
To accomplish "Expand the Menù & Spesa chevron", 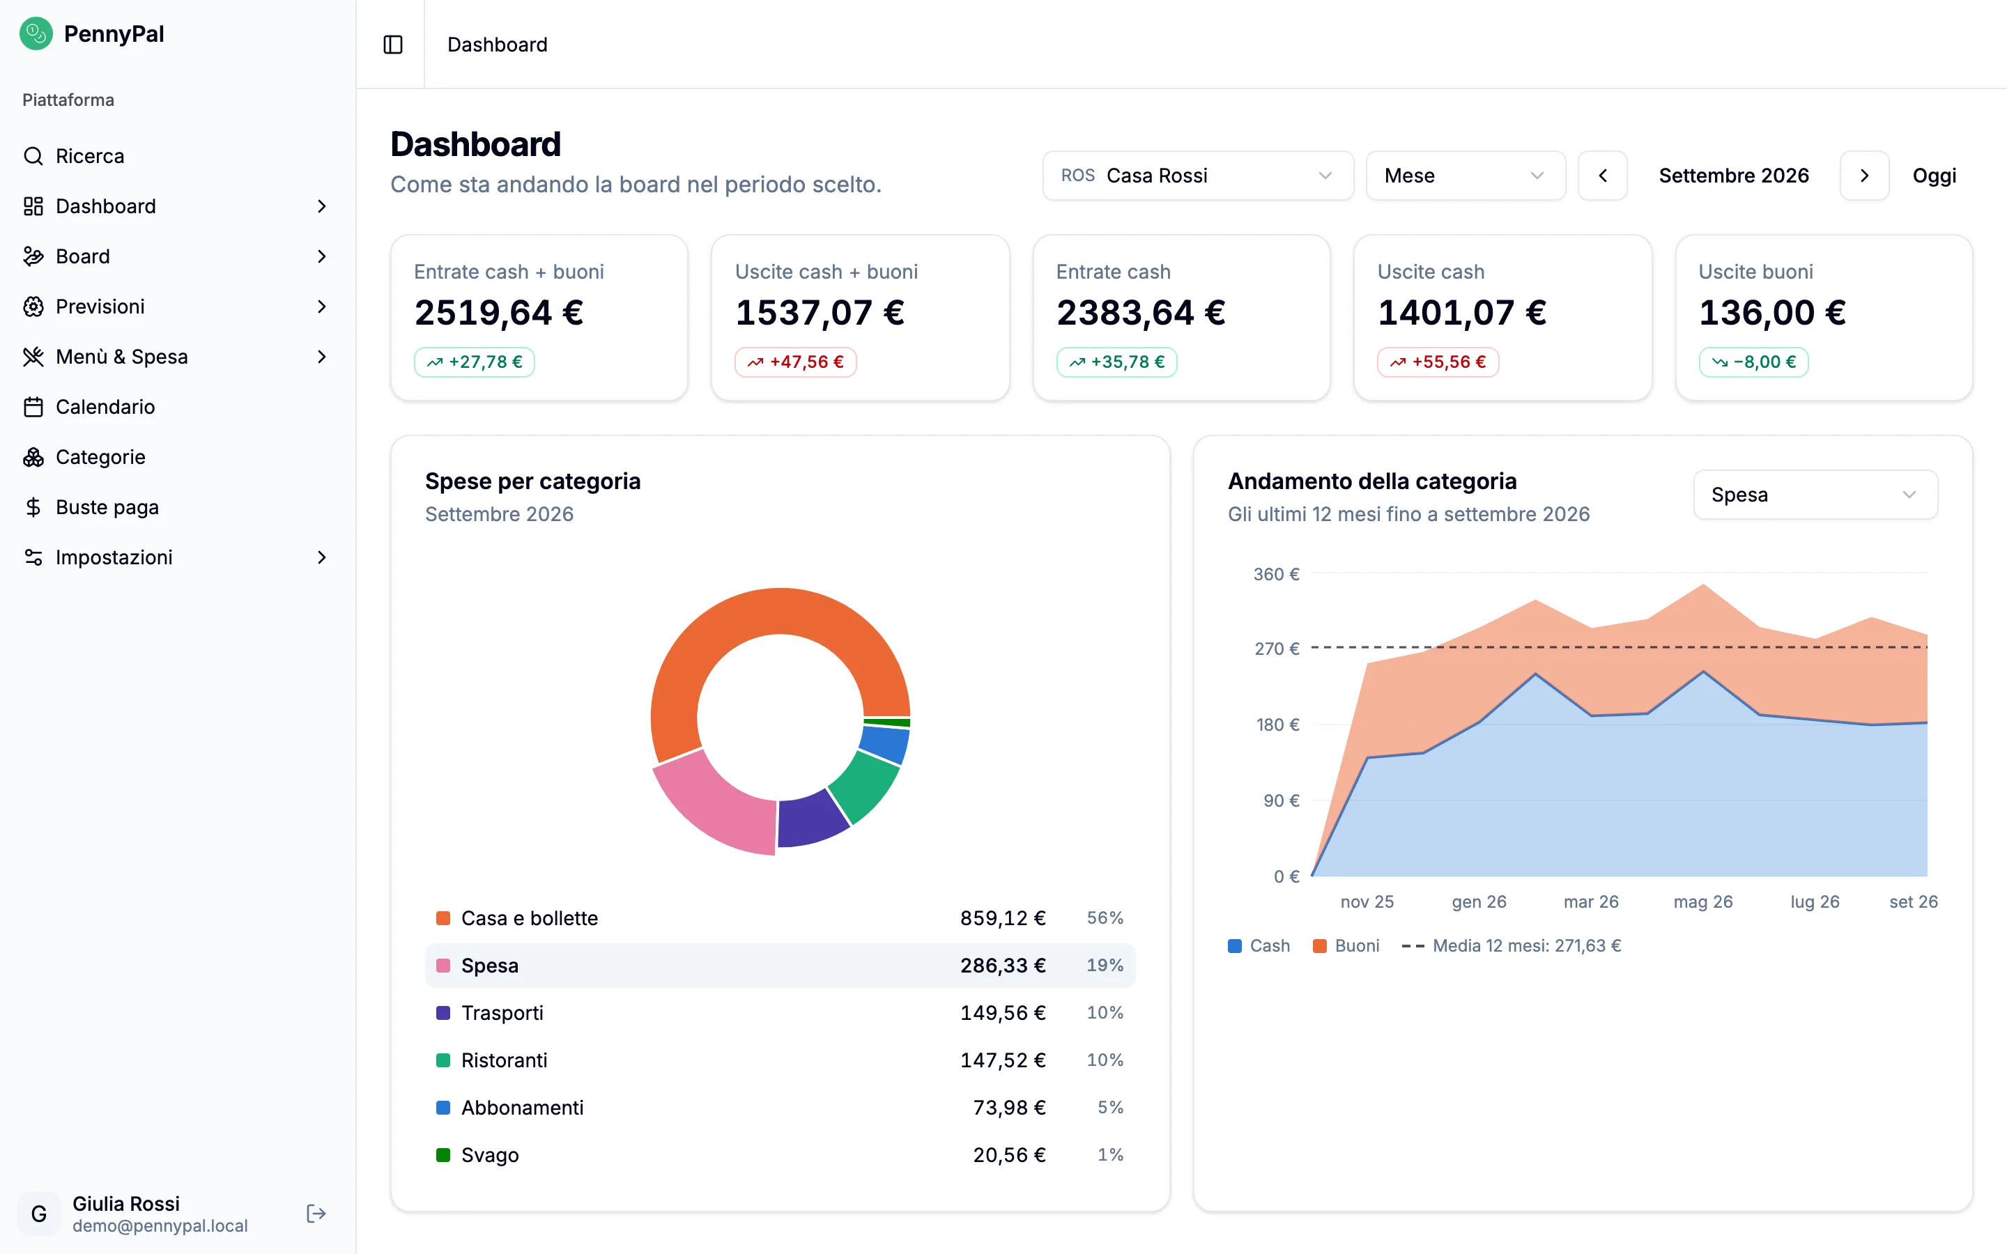I will point(322,357).
